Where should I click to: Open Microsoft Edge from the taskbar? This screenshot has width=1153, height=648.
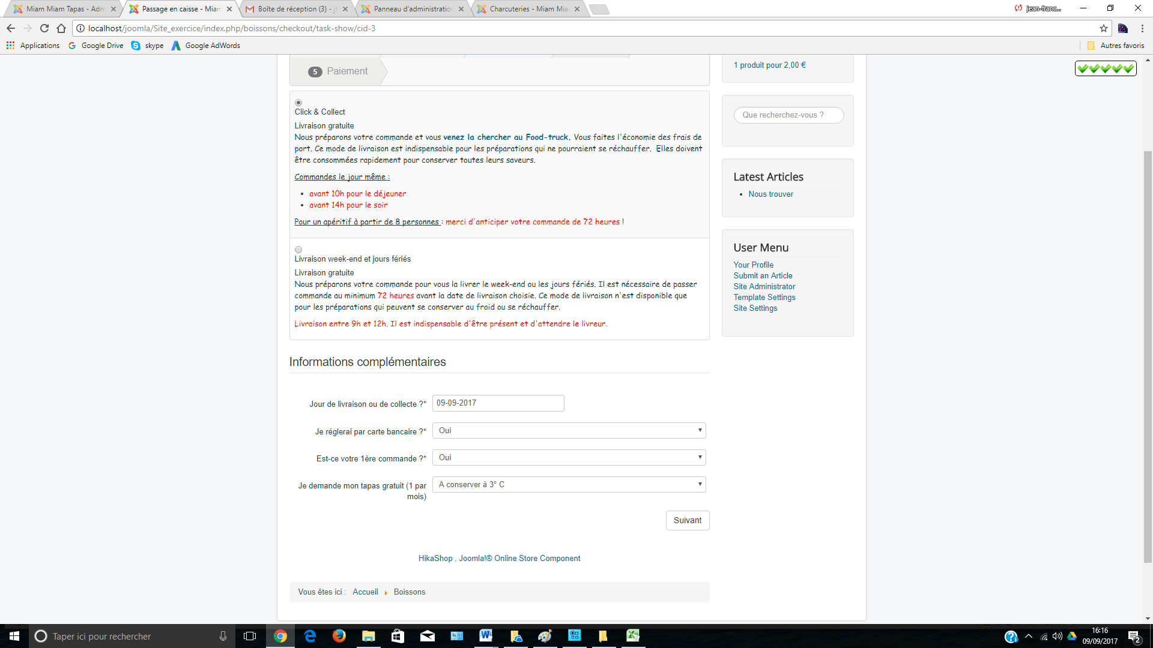310,636
